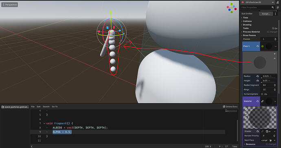Revert the Pass 1 mesh value

[x=257, y=46]
